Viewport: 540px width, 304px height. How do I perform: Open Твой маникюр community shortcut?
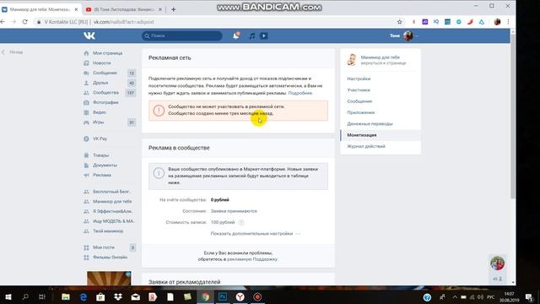pos(108,231)
